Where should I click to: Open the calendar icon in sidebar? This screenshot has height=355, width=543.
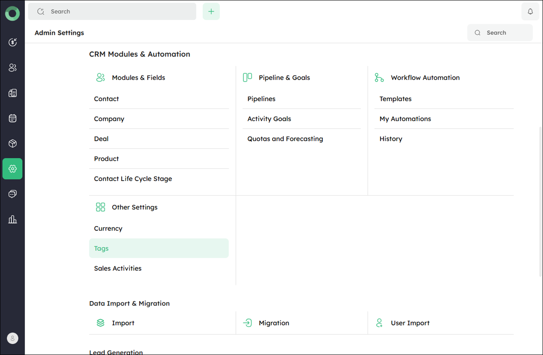pyautogui.click(x=13, y=118)
